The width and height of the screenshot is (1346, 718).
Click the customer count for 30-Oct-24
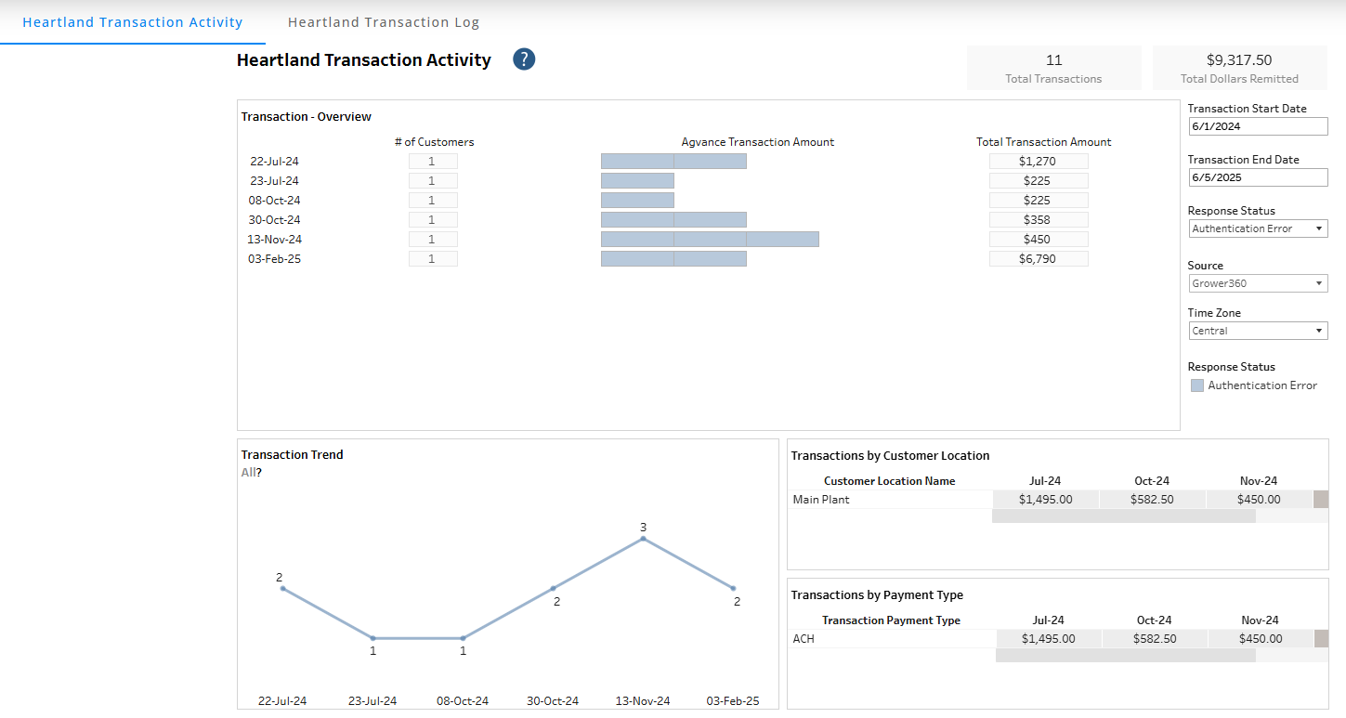(x=433, y=220)
